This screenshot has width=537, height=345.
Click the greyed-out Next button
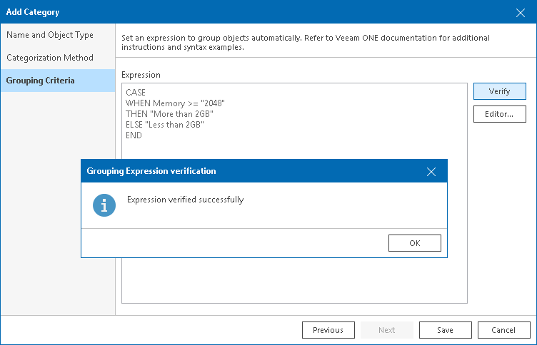[x=387, y=330]
